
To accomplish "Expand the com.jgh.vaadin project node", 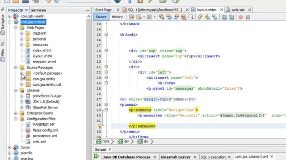I will (x=10, y=16).
